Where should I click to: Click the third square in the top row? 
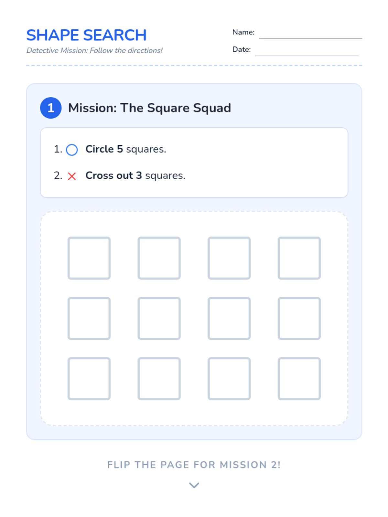(229, 258)
